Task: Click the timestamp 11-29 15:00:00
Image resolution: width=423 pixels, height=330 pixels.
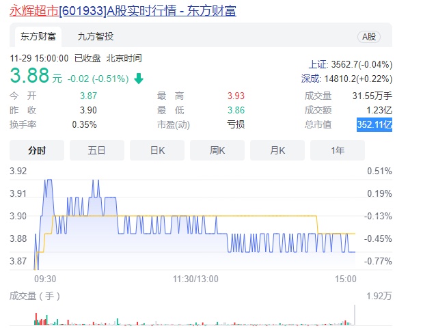Action: tap(39, 58)
